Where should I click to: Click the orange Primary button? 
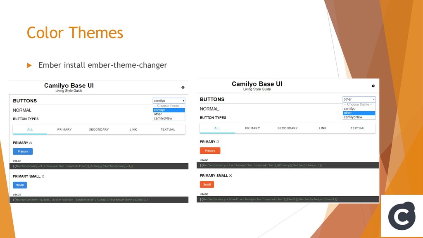(x=210, y=150)
